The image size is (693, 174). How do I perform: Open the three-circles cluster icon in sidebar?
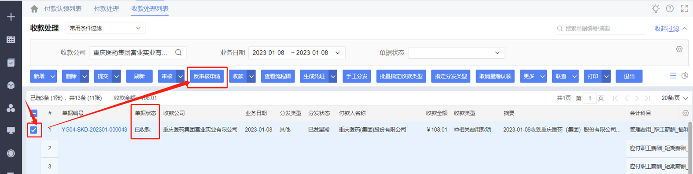[x=11, y=108]
